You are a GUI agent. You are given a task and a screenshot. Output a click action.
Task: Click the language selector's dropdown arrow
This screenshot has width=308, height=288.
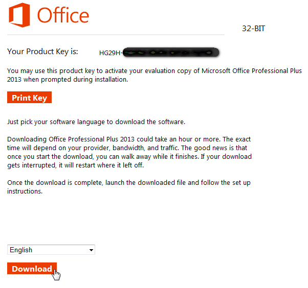tap(91, 250)
